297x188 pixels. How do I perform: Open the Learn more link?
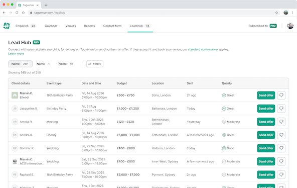16,53
